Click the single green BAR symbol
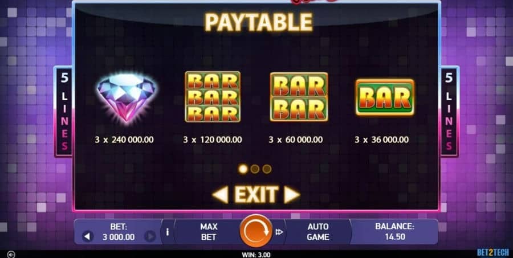Screen dimensions: 513x258 coord(385,97)
